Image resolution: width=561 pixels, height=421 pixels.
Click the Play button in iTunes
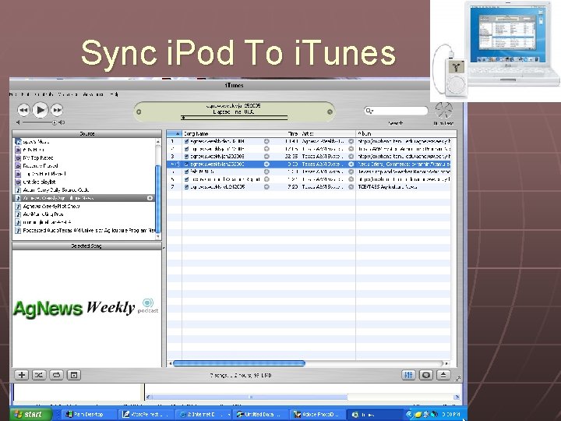coord(40,110)
